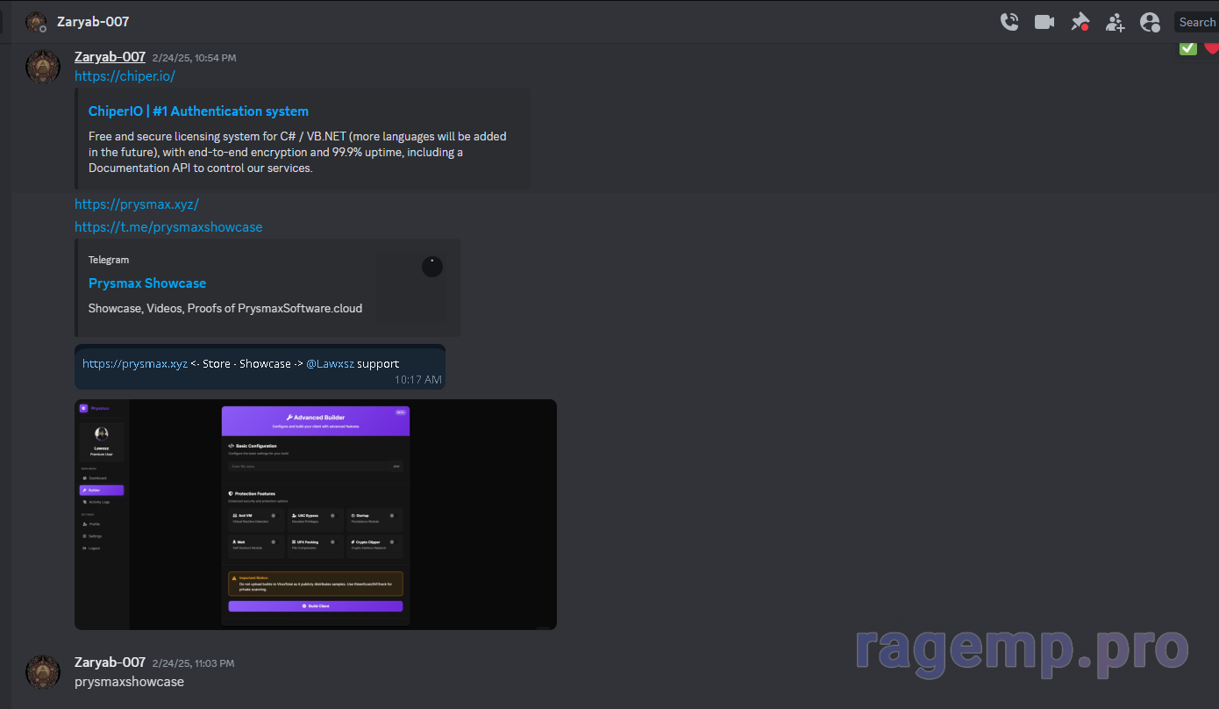Open the pinned messages icon

pyautogui.click(x=1080, y=22)
